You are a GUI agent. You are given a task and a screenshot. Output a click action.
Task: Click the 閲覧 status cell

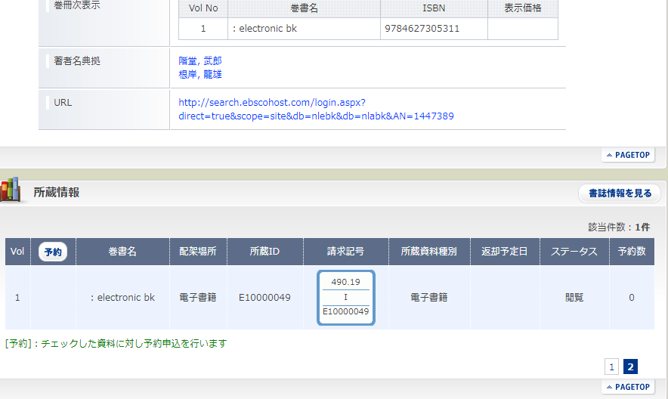point(574,298)
